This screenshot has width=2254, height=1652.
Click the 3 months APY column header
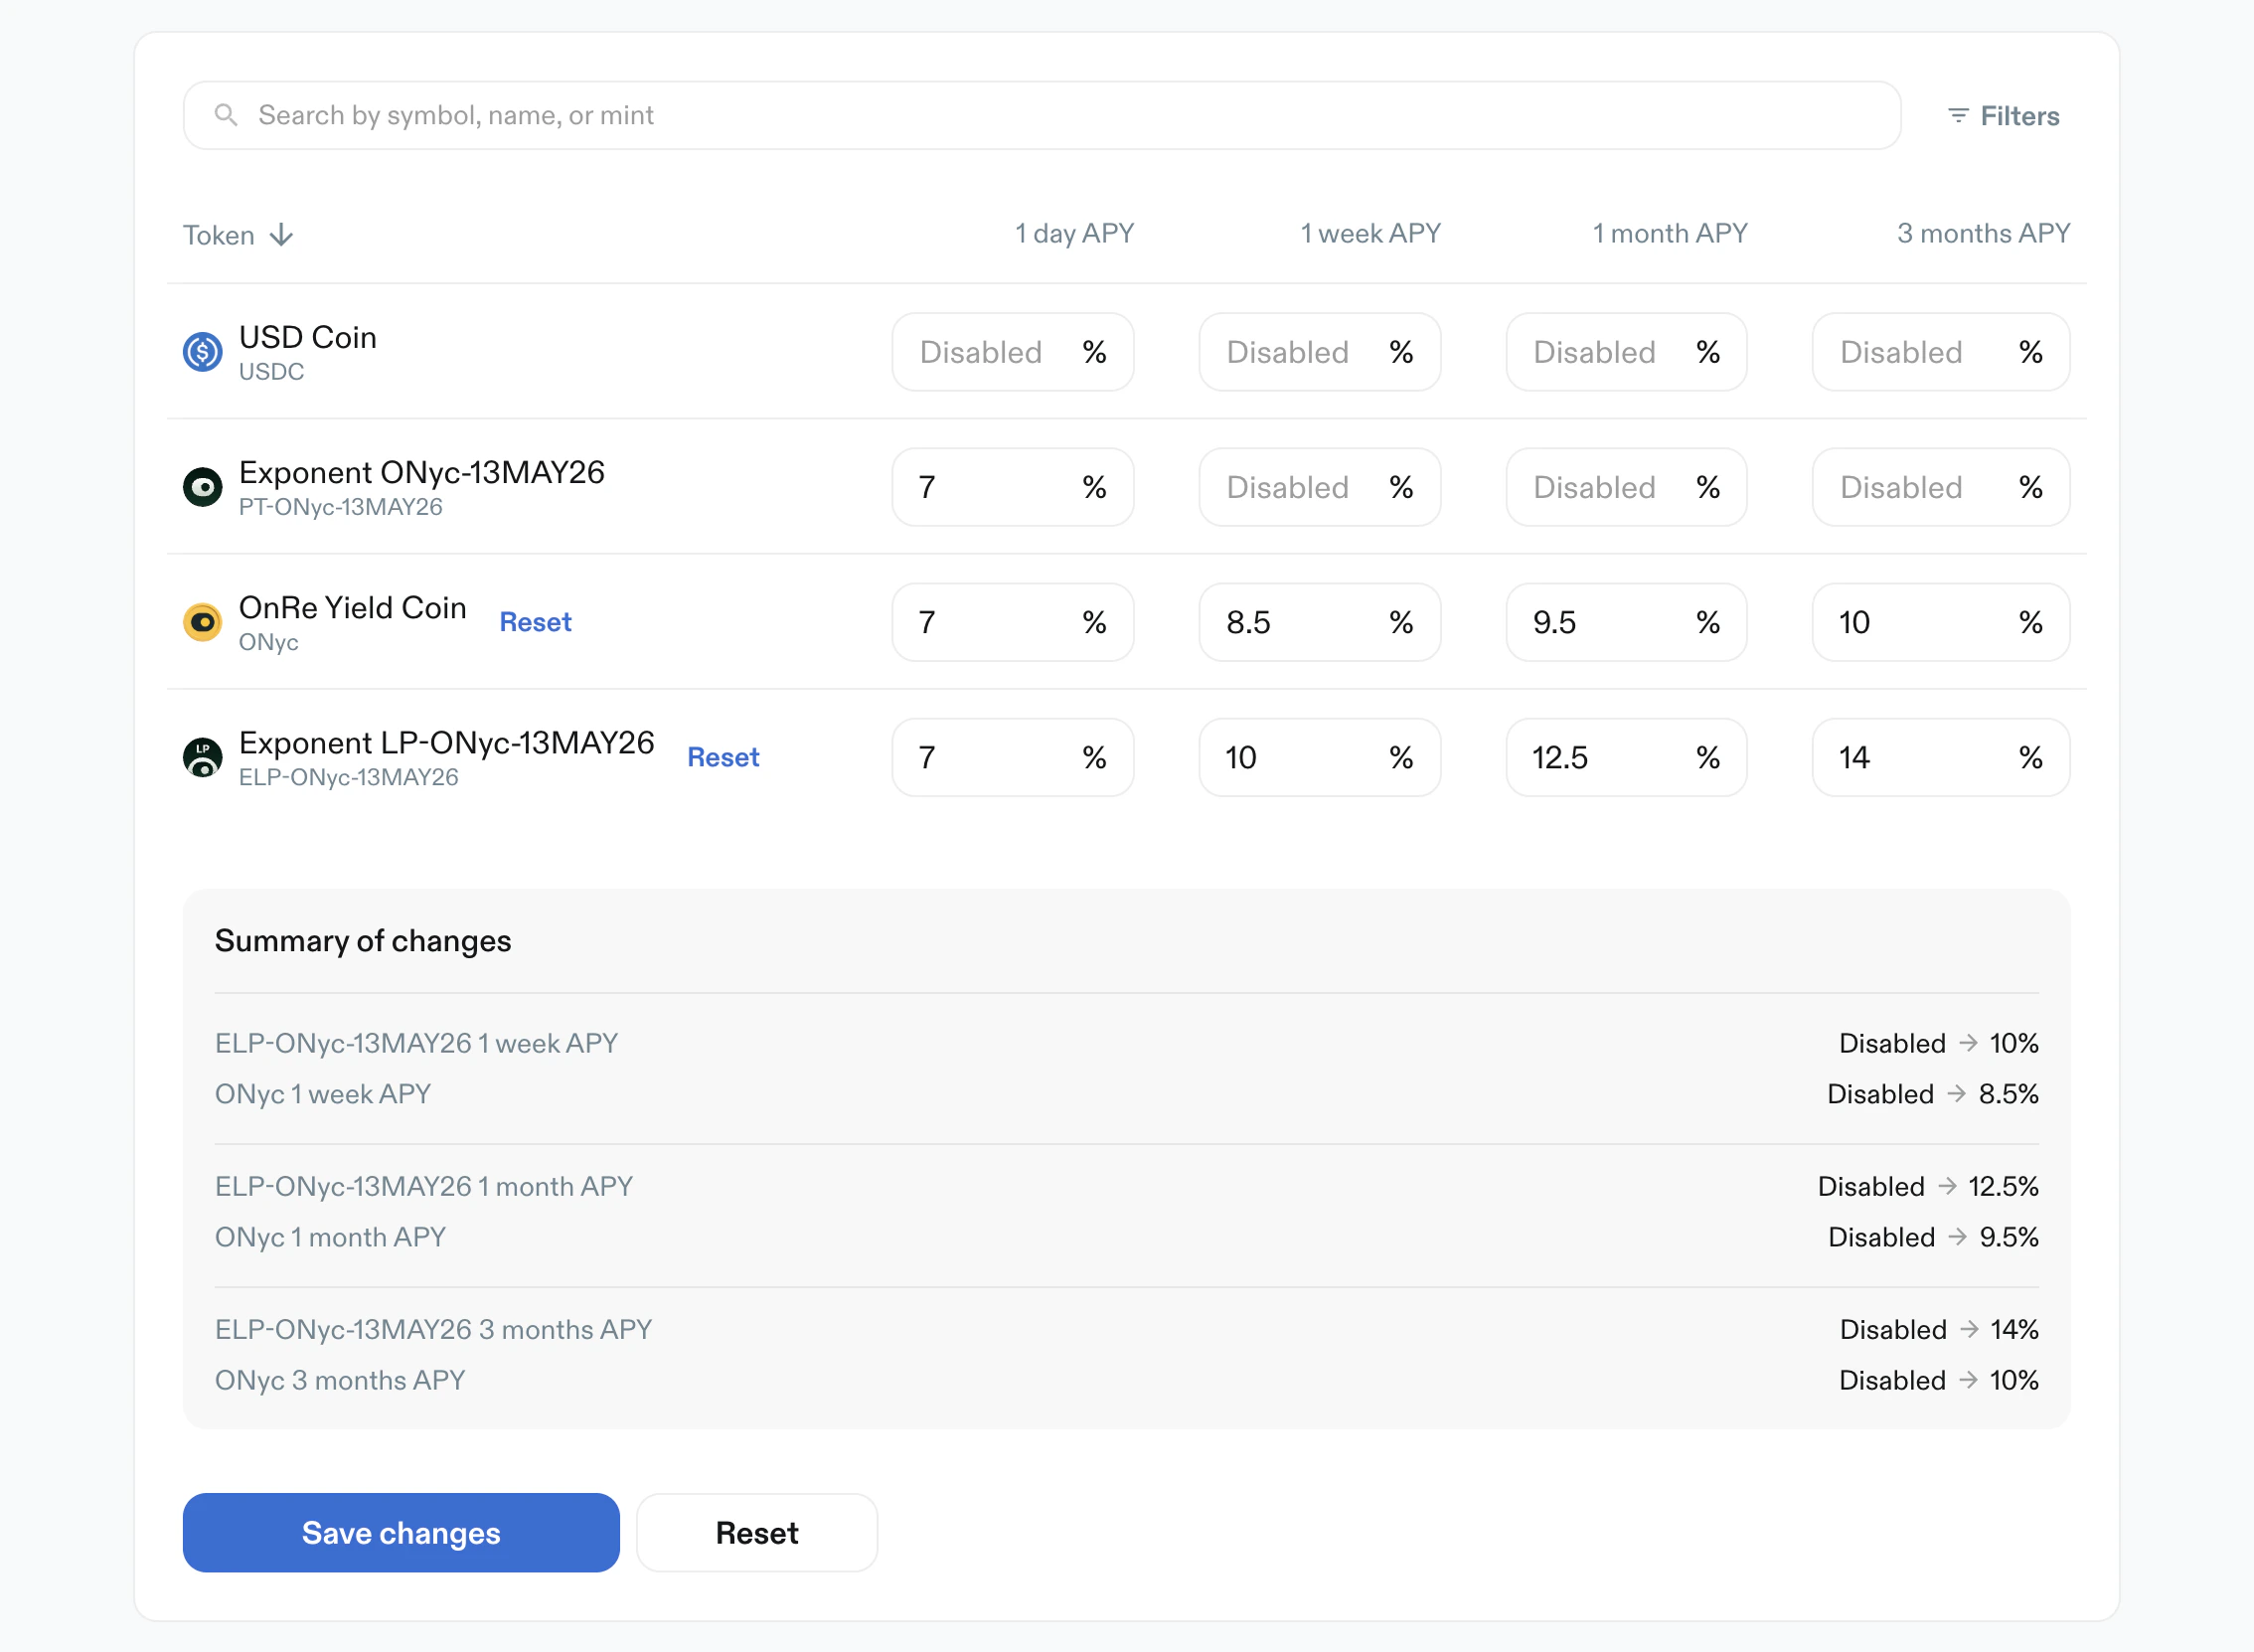tap(1982, 234)
